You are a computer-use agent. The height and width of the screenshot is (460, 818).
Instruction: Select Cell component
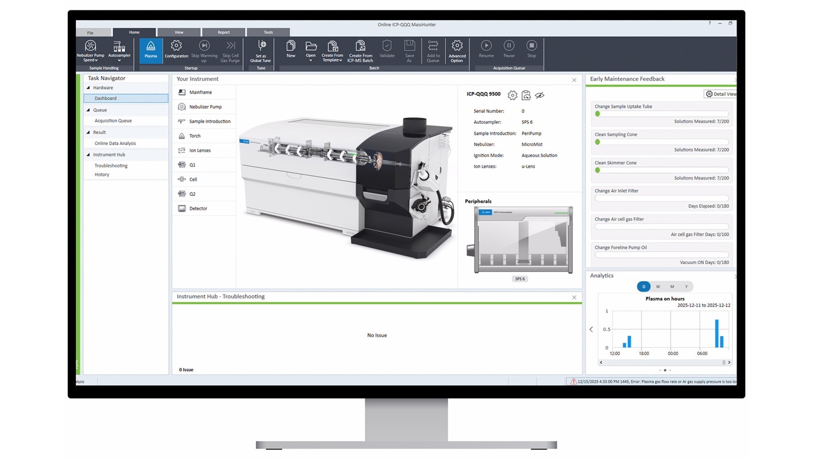204,179
